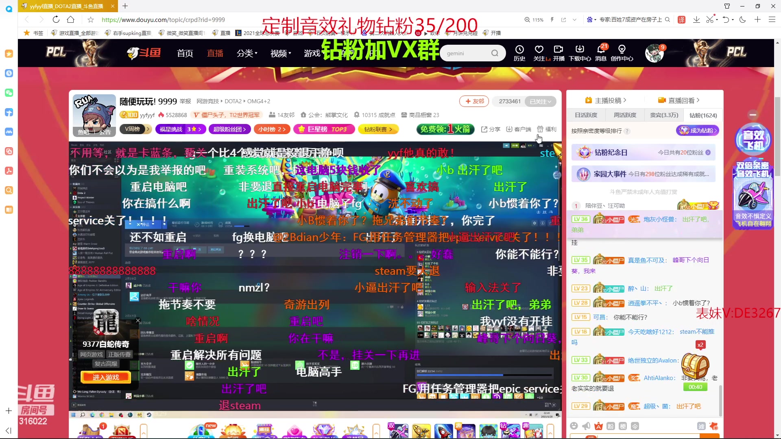This screenshot has width=781, height=439.
Task: Open 直播回看 replays
Action: (x=679, y=100)
